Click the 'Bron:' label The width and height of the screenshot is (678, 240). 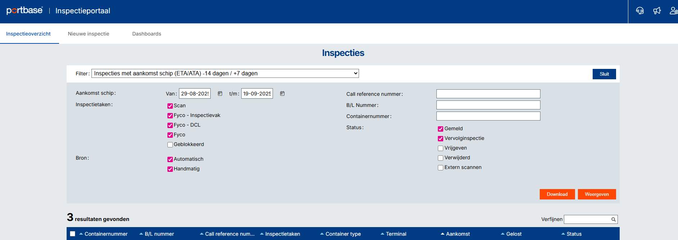coord(82,158)
